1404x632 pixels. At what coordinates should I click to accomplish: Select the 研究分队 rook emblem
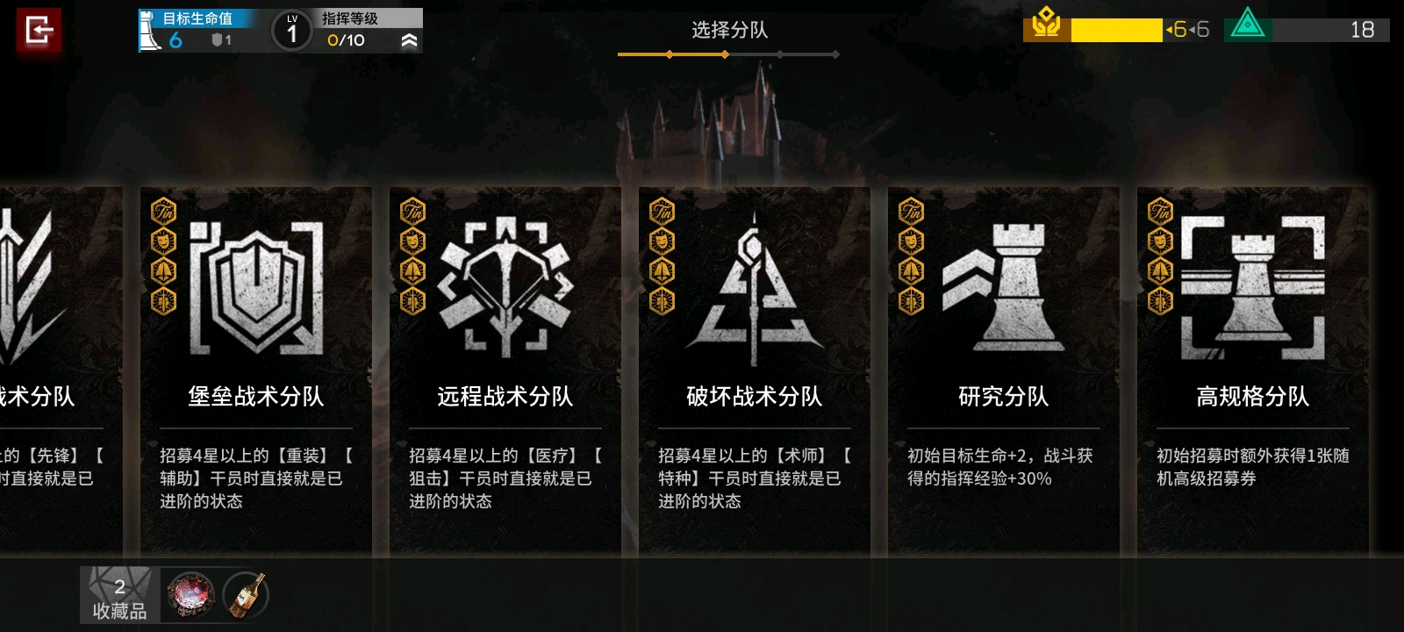coord(1004,286)
